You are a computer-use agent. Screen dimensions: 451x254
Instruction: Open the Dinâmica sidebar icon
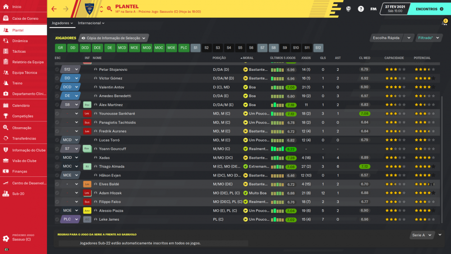(6, 41)
